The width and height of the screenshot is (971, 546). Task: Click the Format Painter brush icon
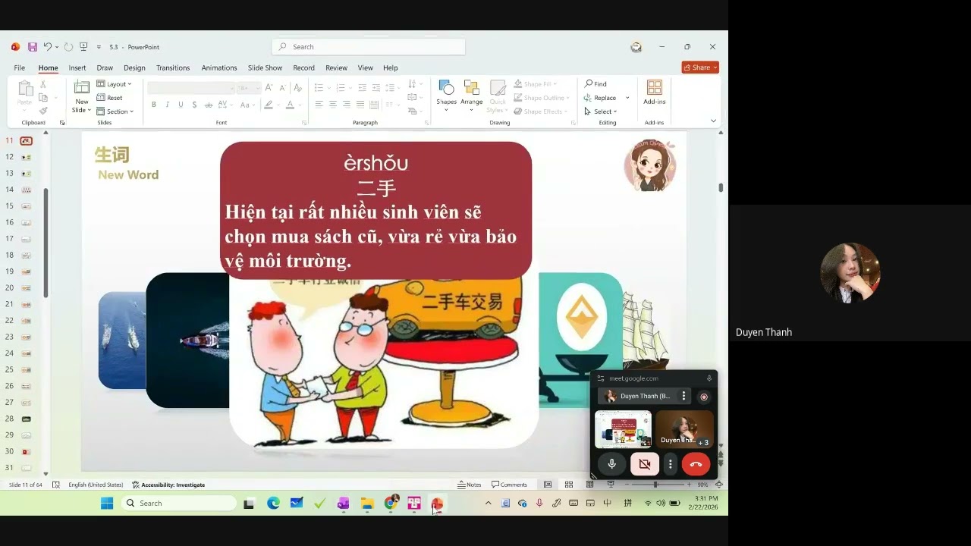(x=43, y=111)
